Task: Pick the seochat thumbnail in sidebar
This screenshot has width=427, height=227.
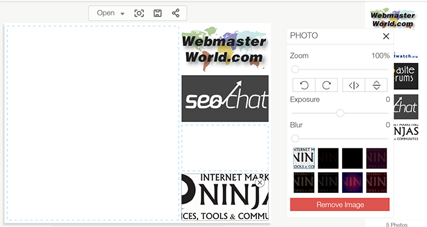Action: 406,107
